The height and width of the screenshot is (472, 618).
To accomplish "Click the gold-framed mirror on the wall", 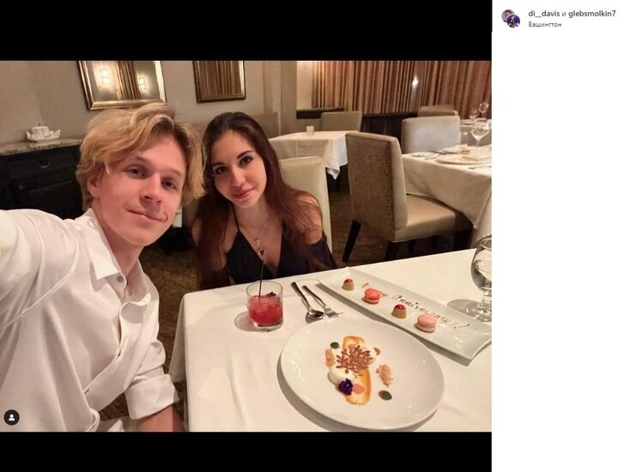I will pyautogui.click(x=122, y=84).
